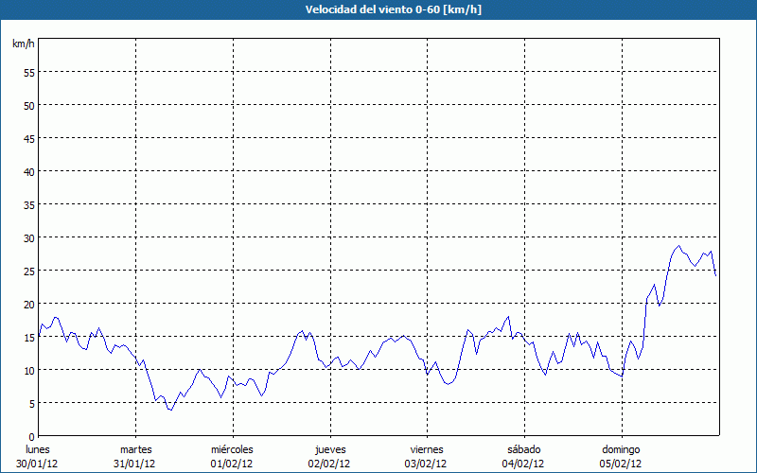This screenshot has width=757, height=473.
Task: Click the "jueves" day label
Action: click(x=329, y=449)
